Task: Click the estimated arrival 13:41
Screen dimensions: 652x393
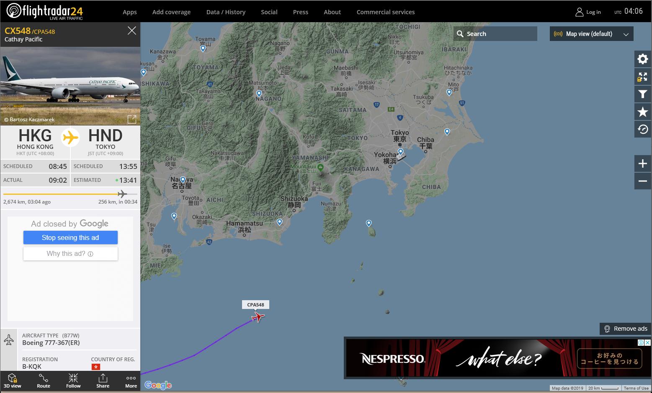Action: [128, 180]
